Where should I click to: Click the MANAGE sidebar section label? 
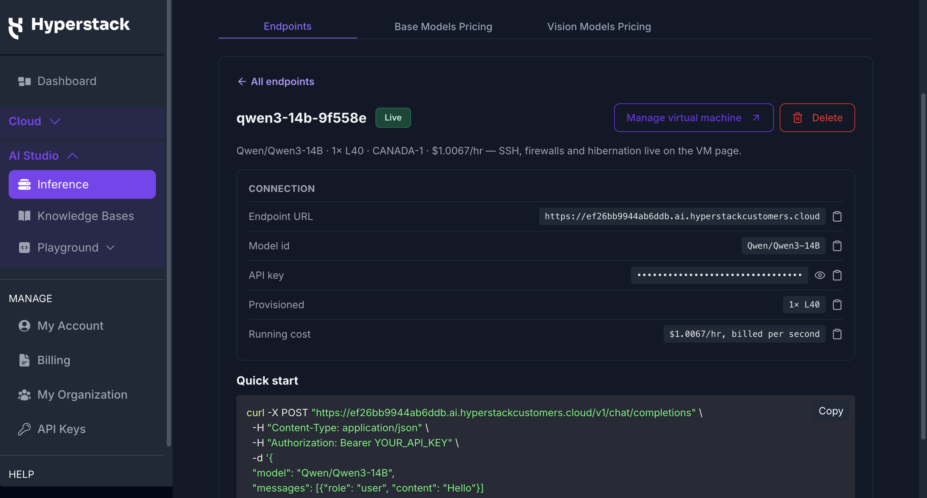click(x=30, y=298)
